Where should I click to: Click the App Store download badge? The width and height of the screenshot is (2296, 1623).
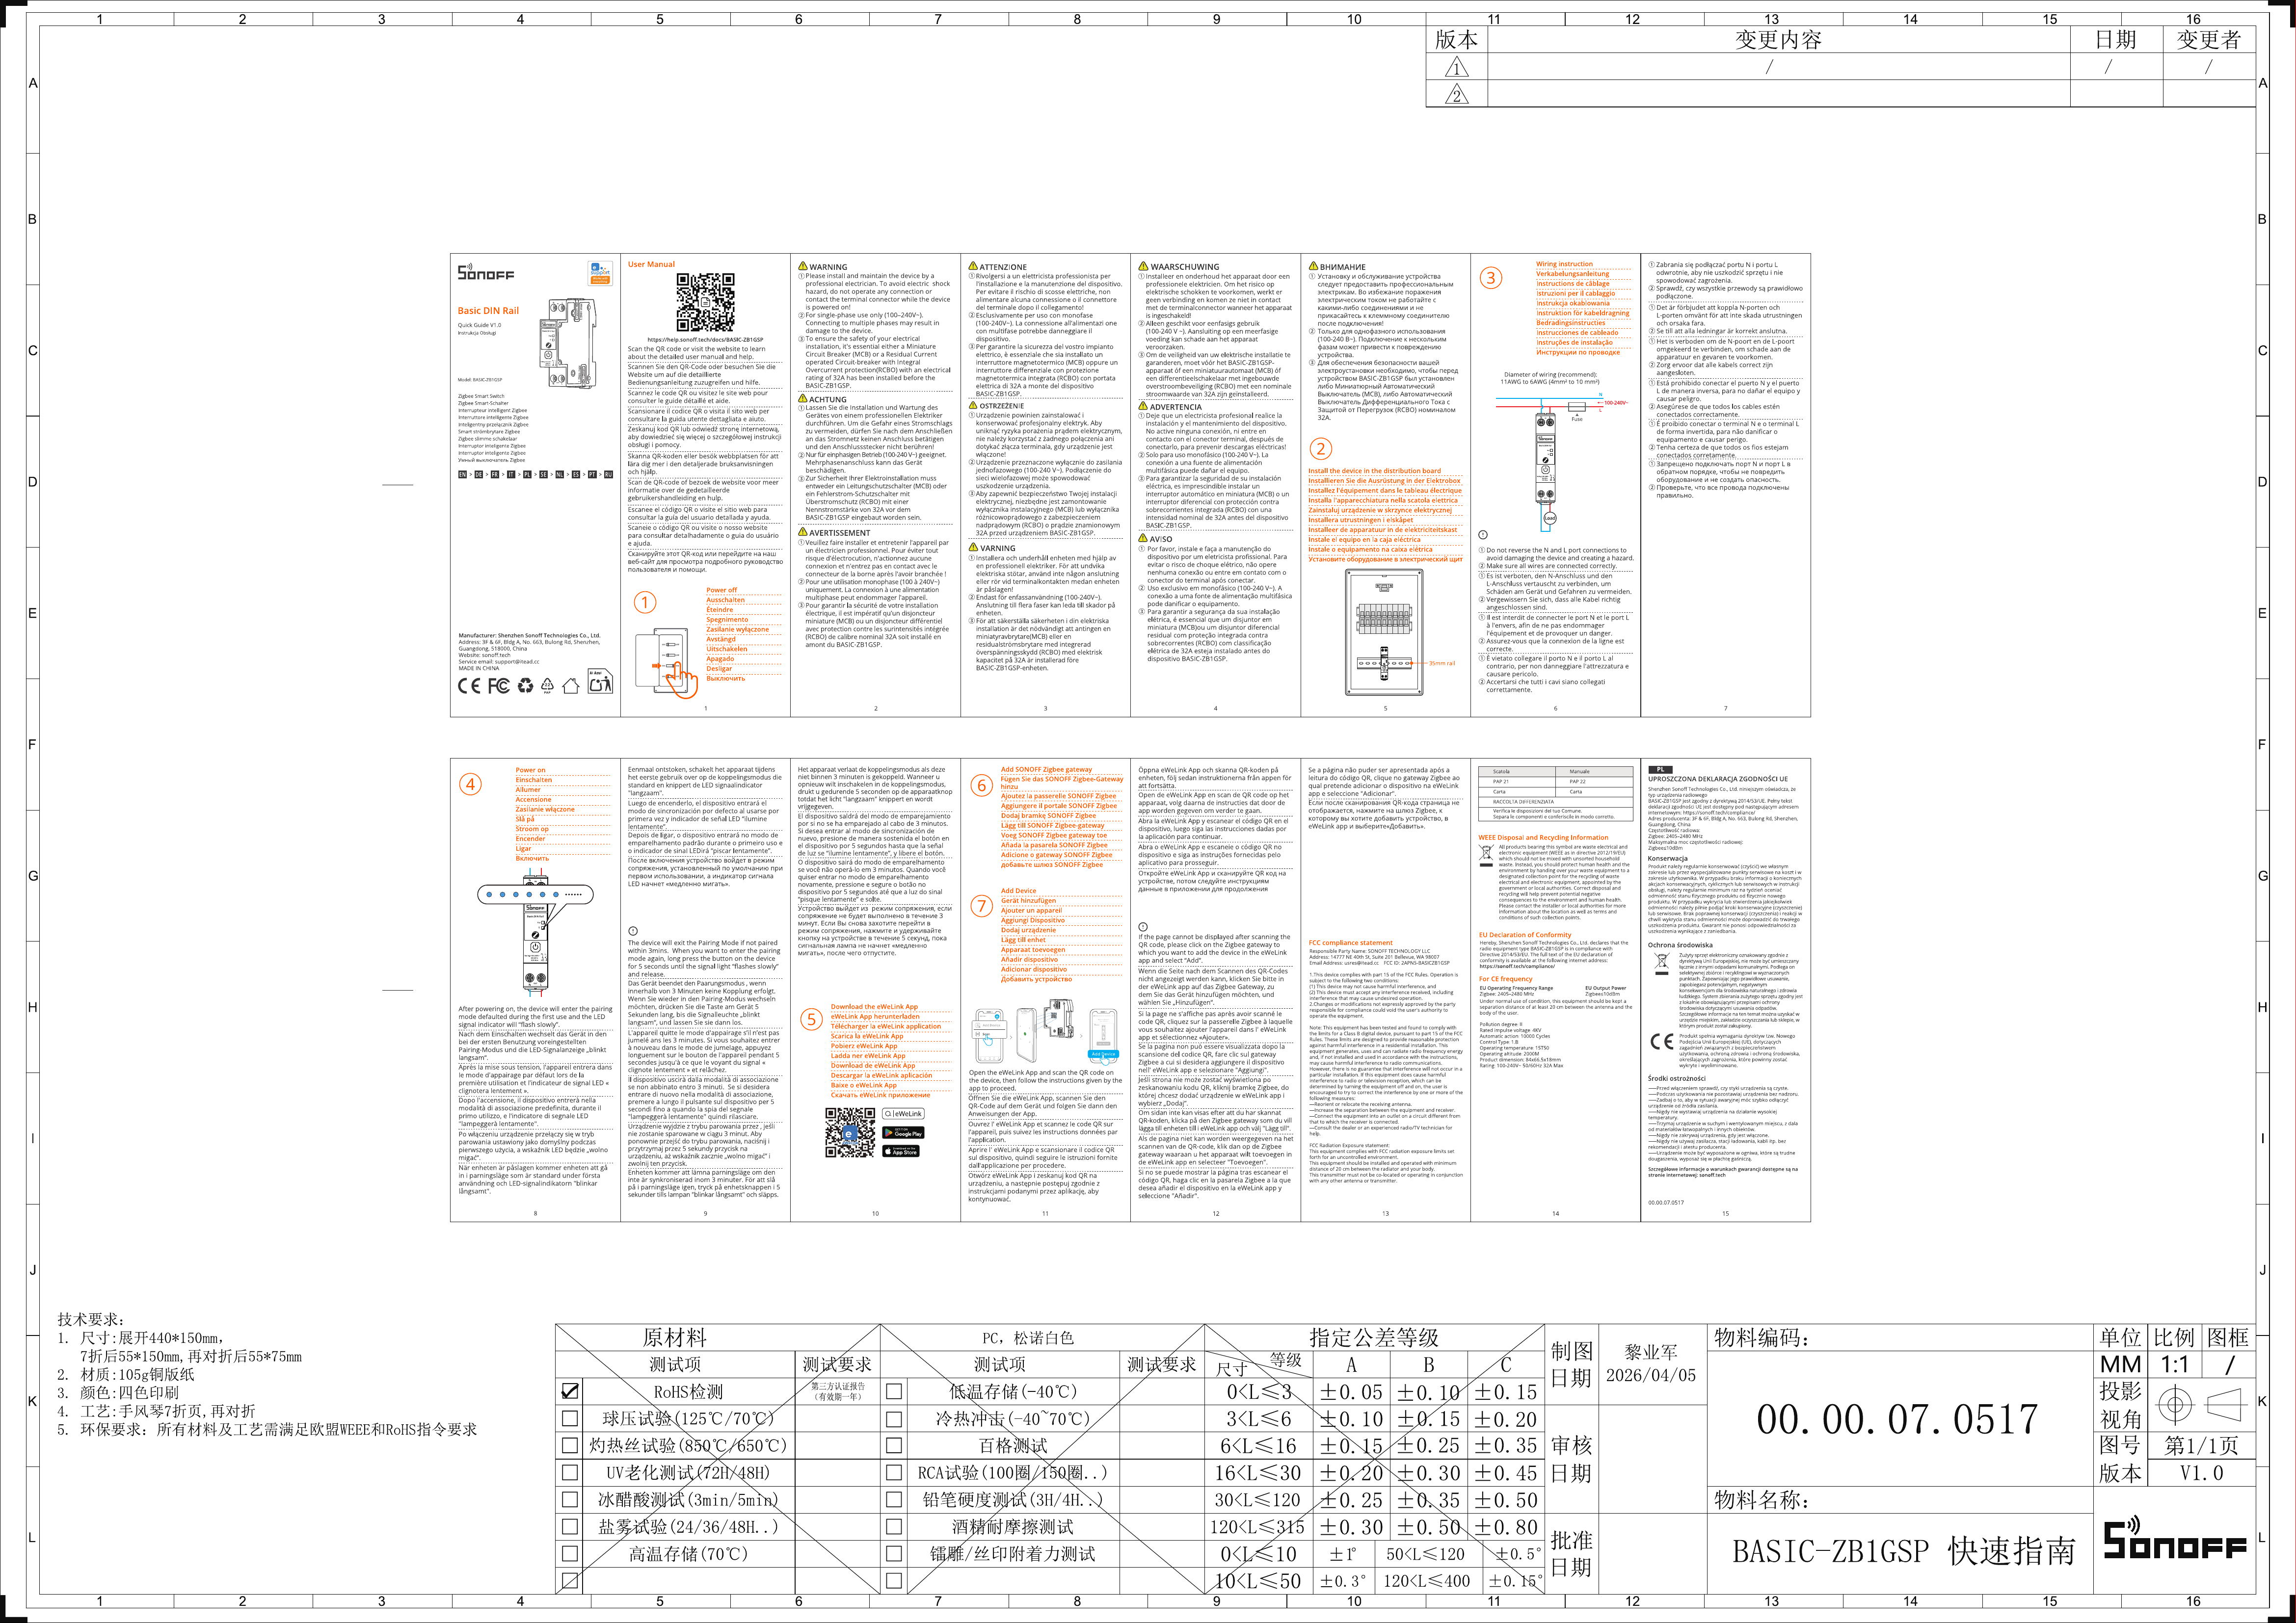click(902, 1152)
